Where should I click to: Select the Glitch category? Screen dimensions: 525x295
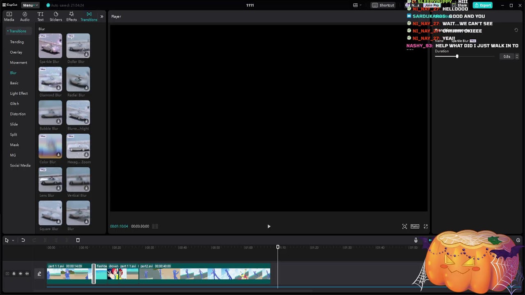point(14,104)
